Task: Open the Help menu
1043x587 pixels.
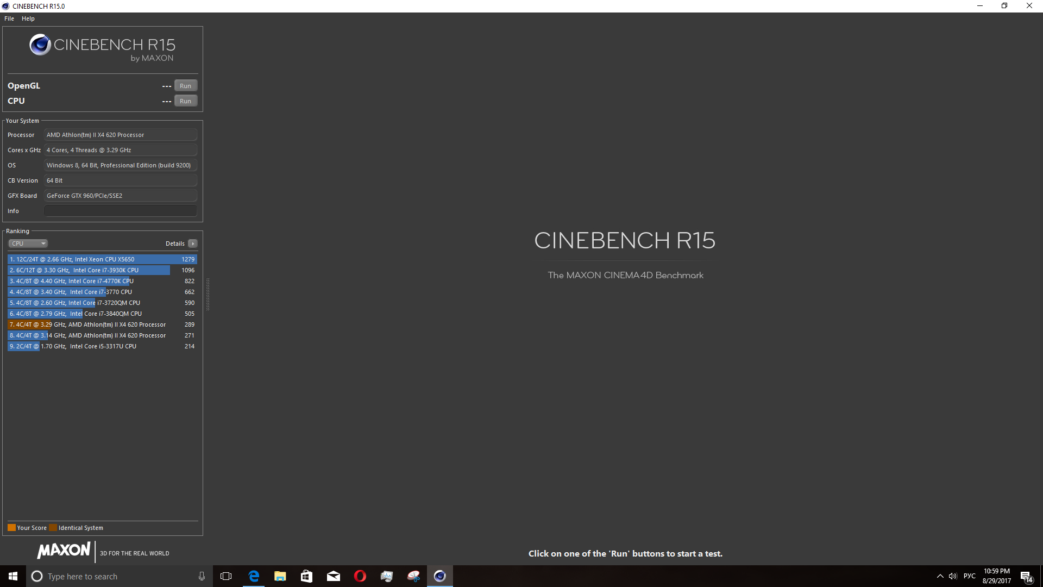Action: pyautogui.click(x=28, y=18)
